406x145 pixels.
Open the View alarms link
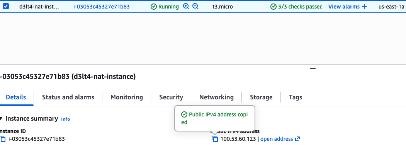point(344,7)
